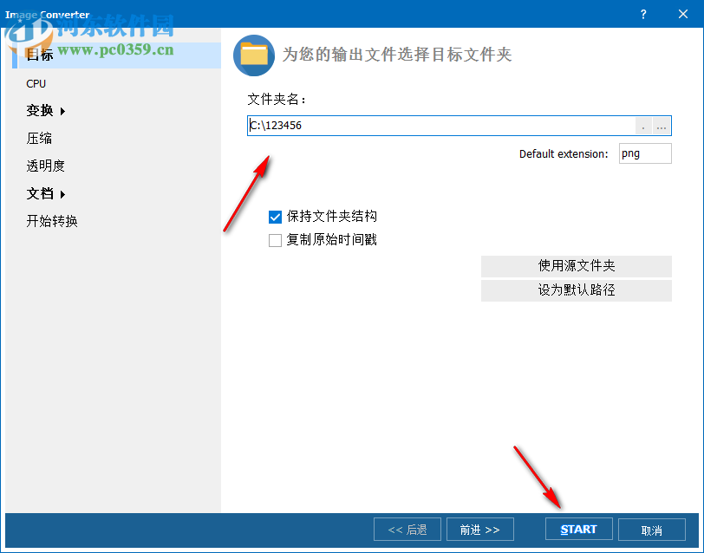Screen dimensions: 704x553
Task: Click the 设为默认路径 button
Action: pyautogui.click(x=576, y=290)
